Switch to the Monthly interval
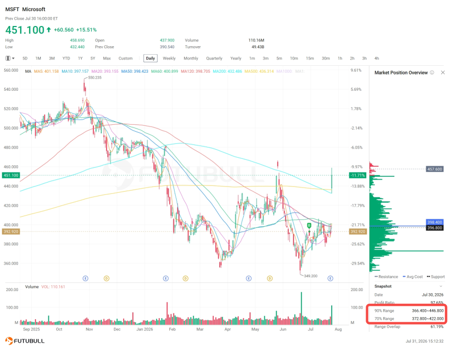The width and height of the screenshot is (449, 350). point(191,58)
